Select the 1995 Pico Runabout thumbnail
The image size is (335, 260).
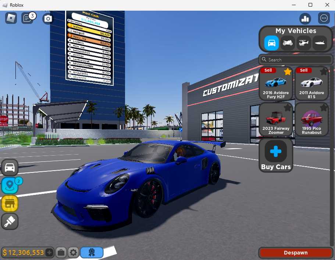click(x=311, y=120)
